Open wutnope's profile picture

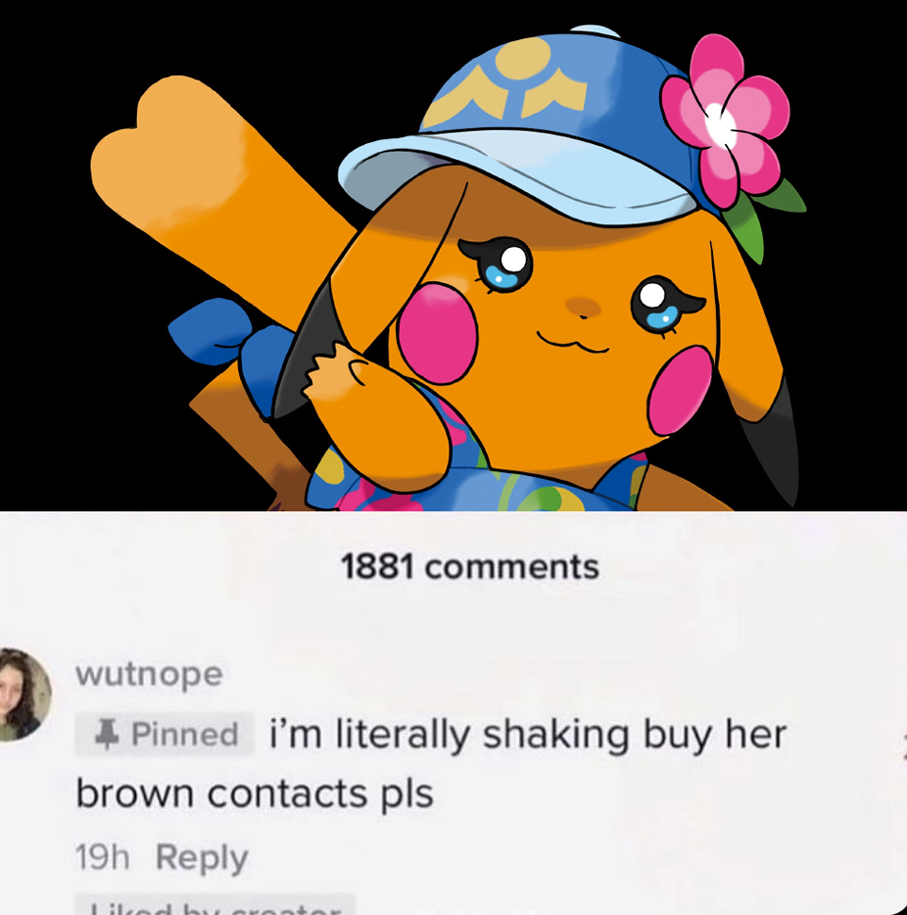point(24,694)
